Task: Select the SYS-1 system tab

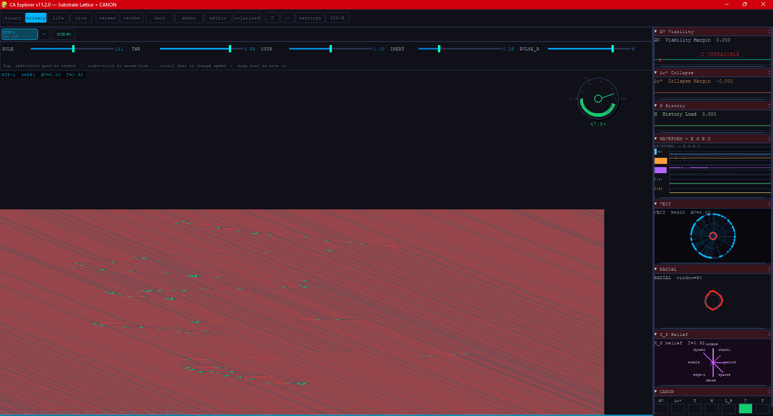Action: coord(20,34)
